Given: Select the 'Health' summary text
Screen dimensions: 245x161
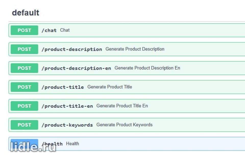Looking at the screenshot, I should tap(72, 143).
